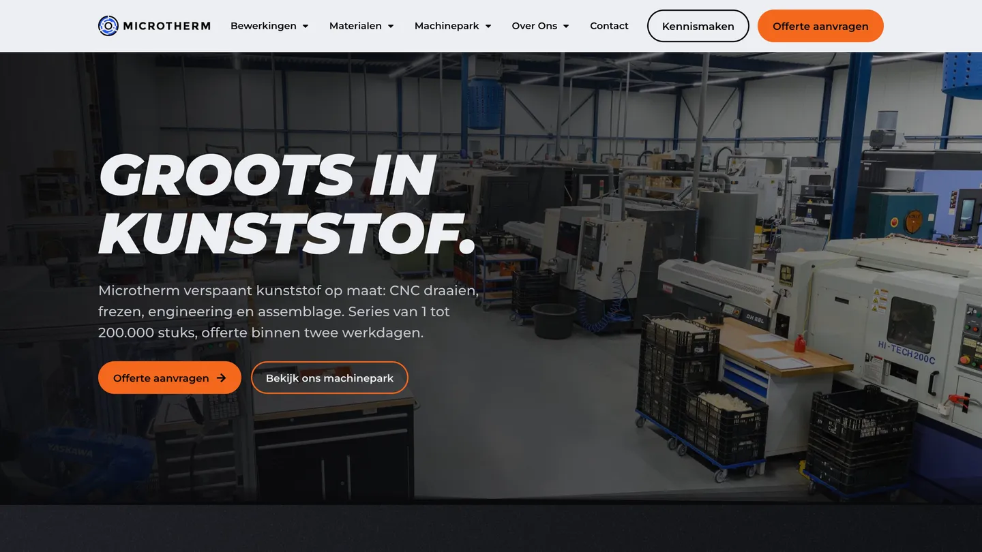This screenshot has height=552, width=982.
Task: Open the Bewerkingen menu
Action: (263, 26)
